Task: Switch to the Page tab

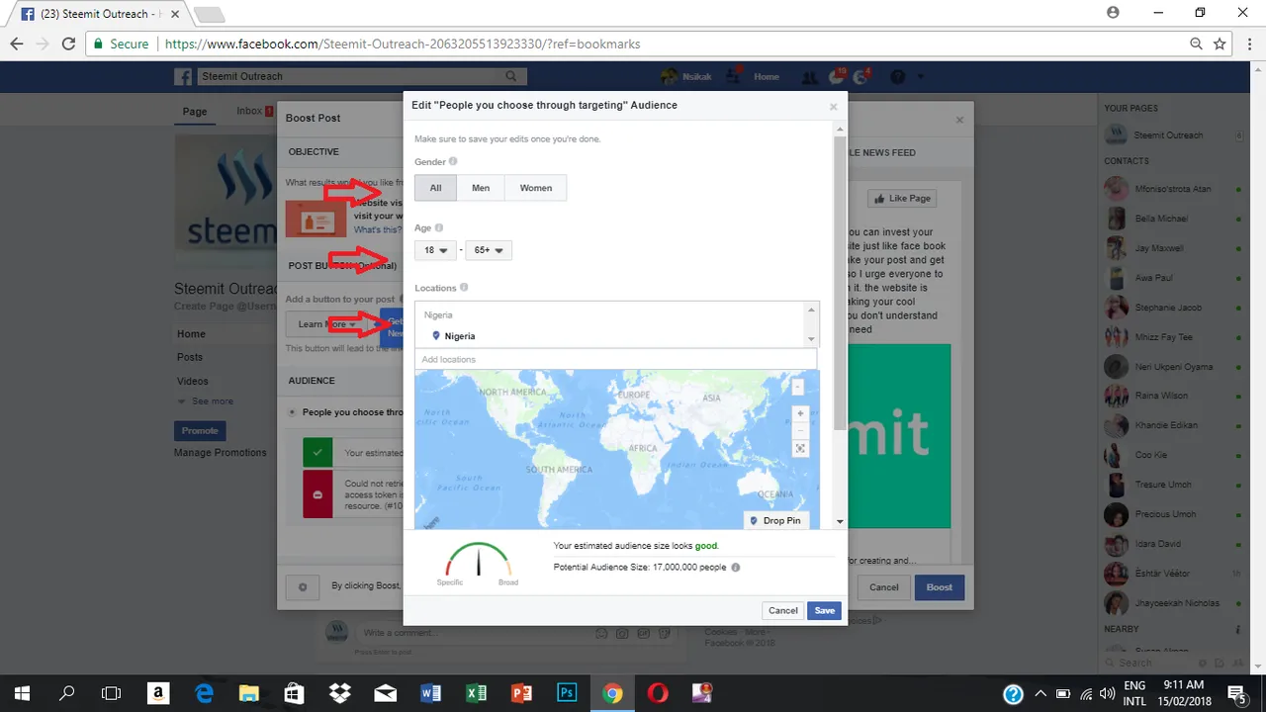Action: (195, 112)
